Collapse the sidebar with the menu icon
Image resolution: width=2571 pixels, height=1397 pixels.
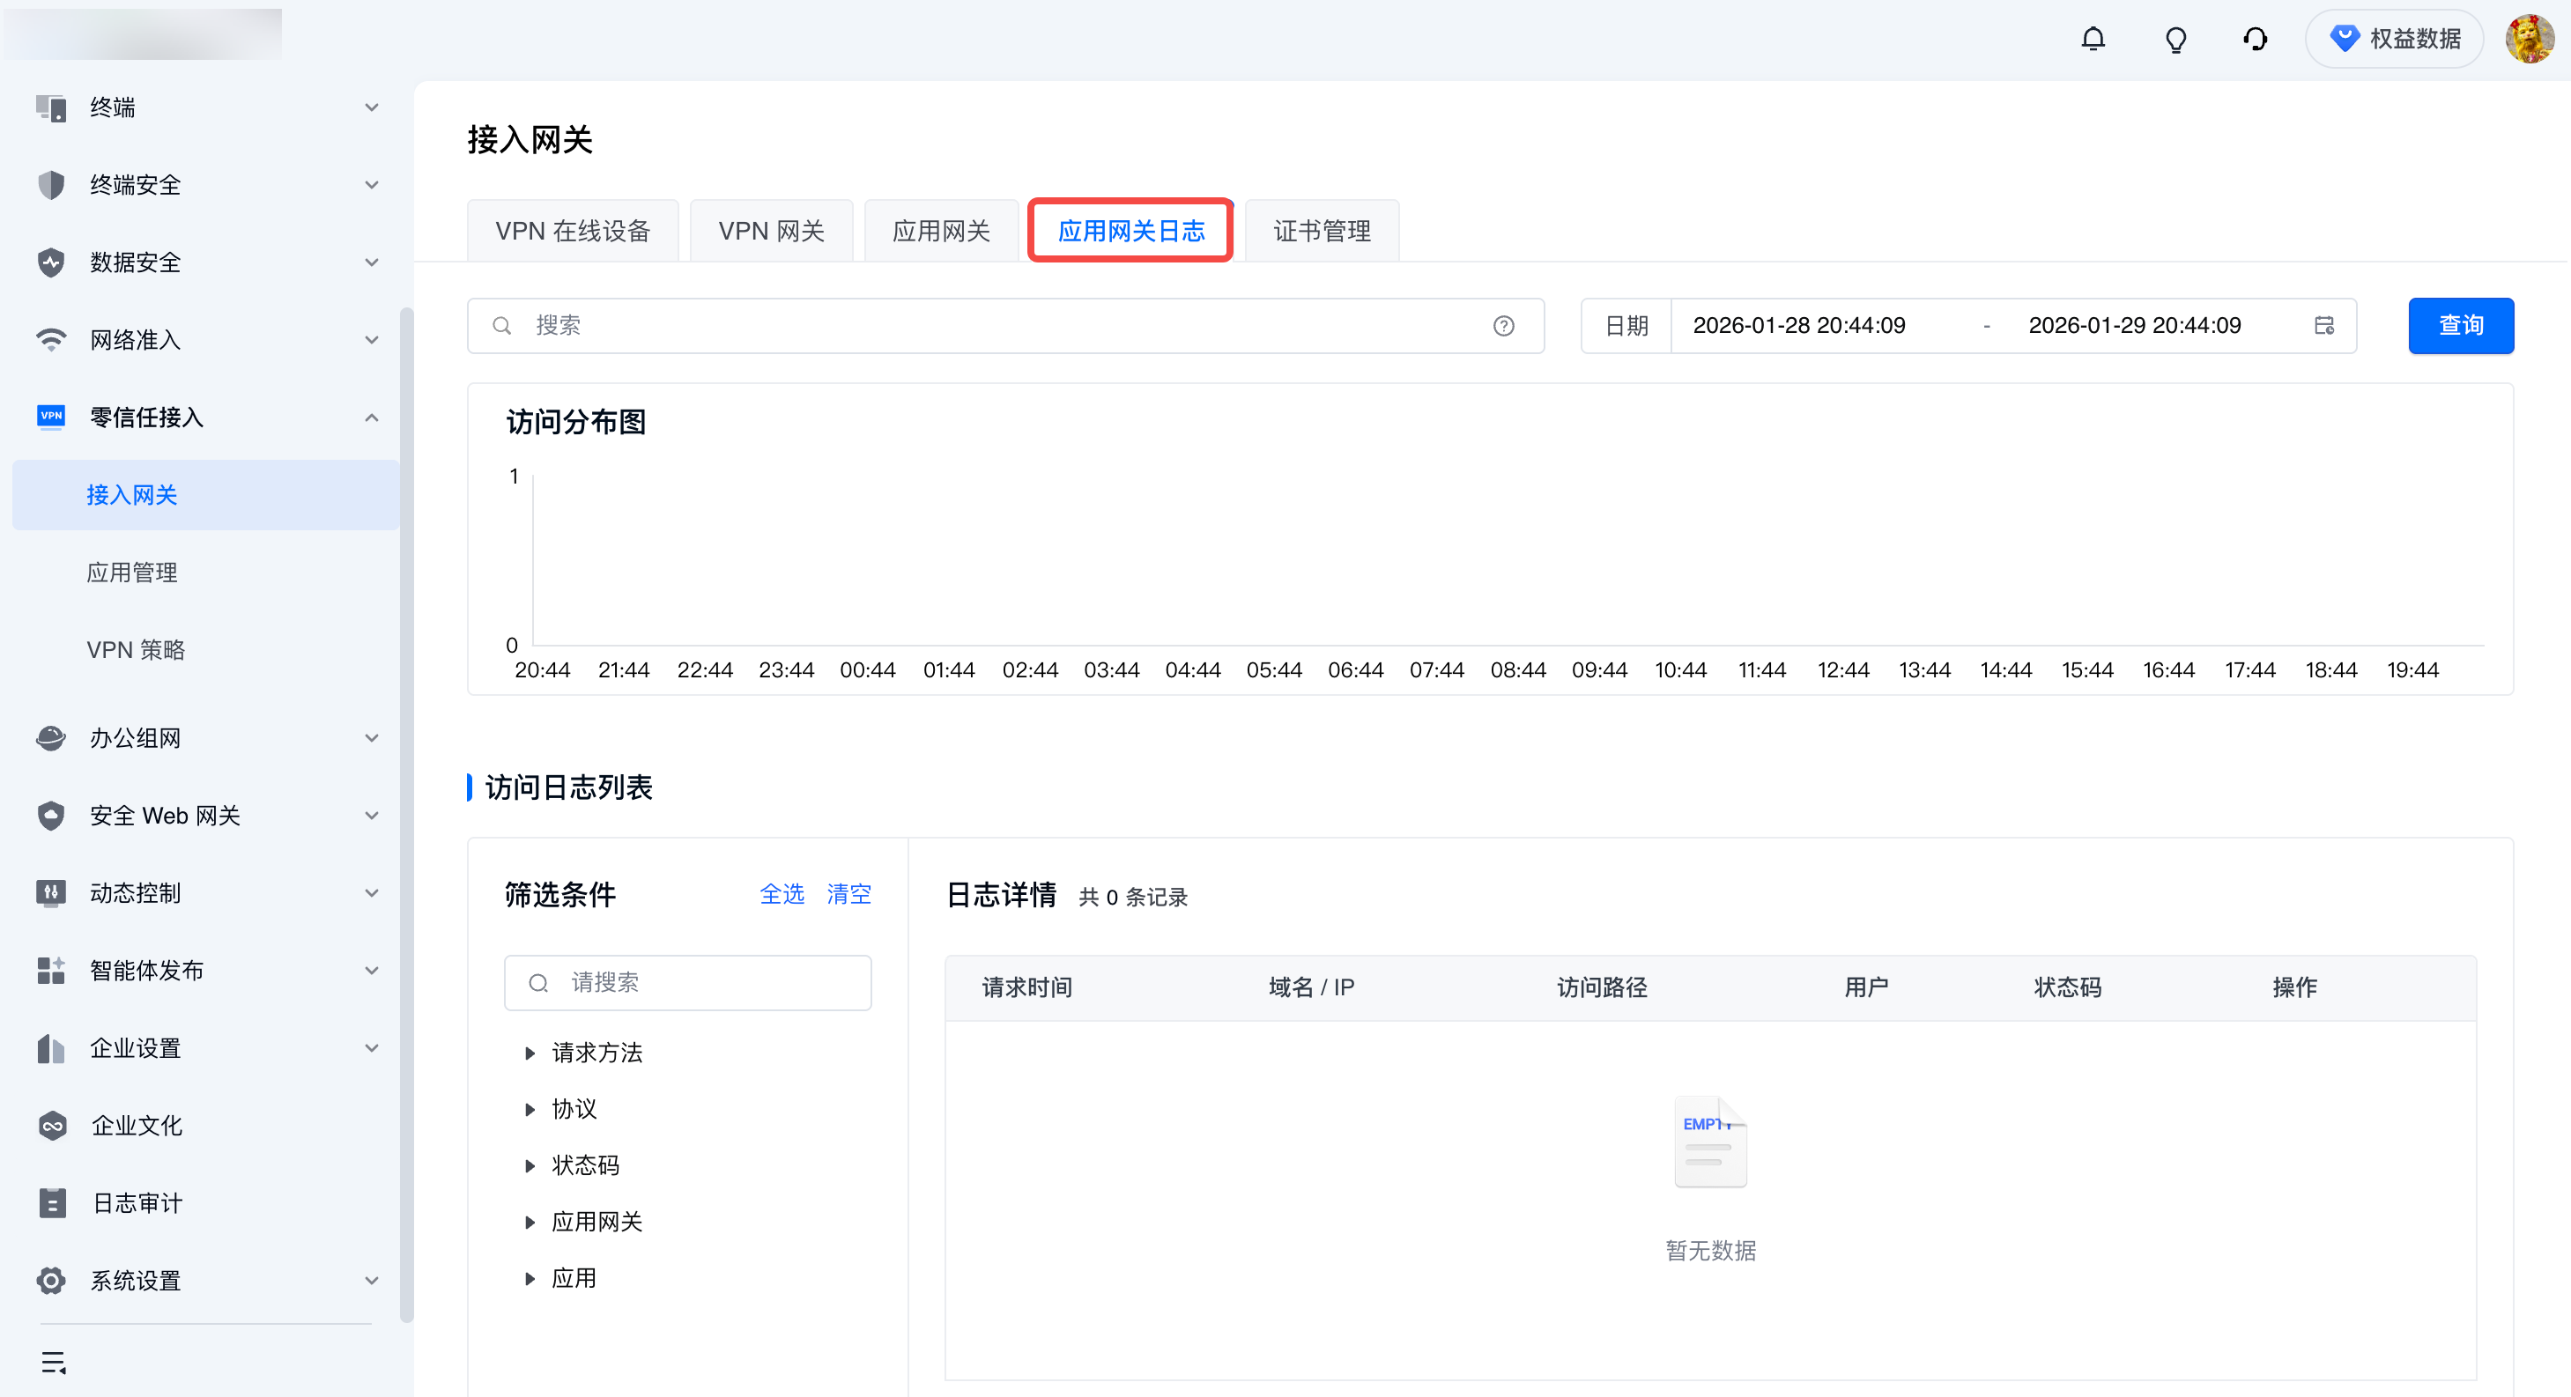tap(54, 1362)
